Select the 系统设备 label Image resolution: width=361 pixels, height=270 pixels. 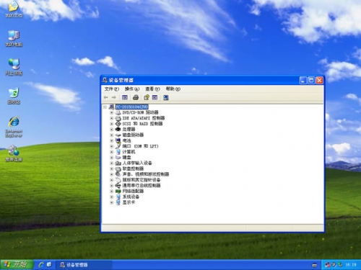point(131,197)
